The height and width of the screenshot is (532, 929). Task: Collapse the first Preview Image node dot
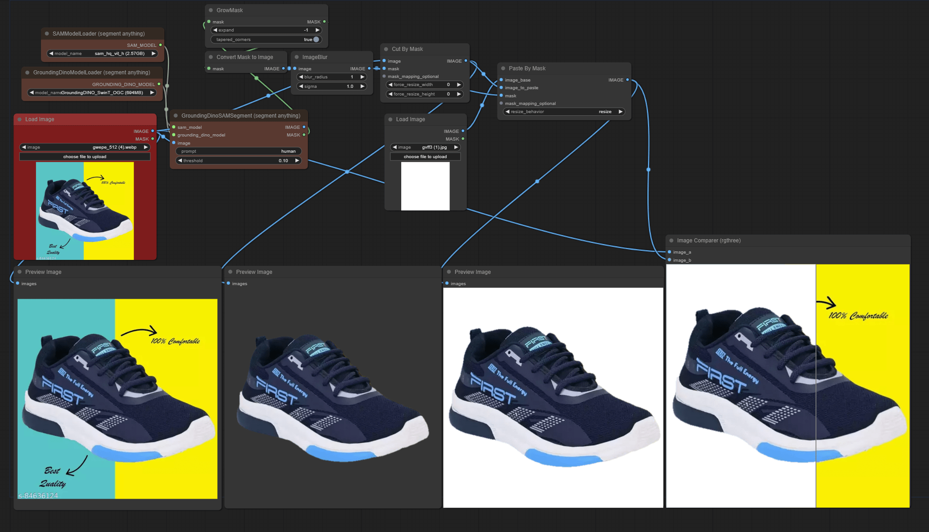click(19, 272)
